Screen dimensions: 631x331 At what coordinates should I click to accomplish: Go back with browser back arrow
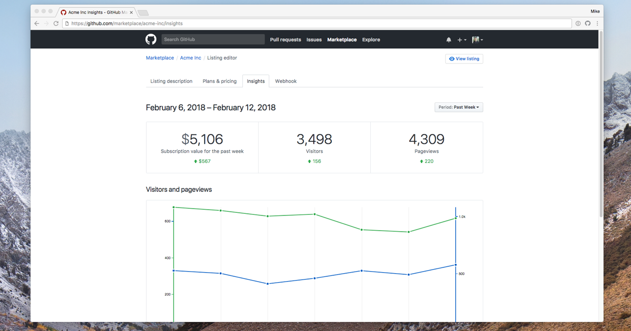click(37, 24)
